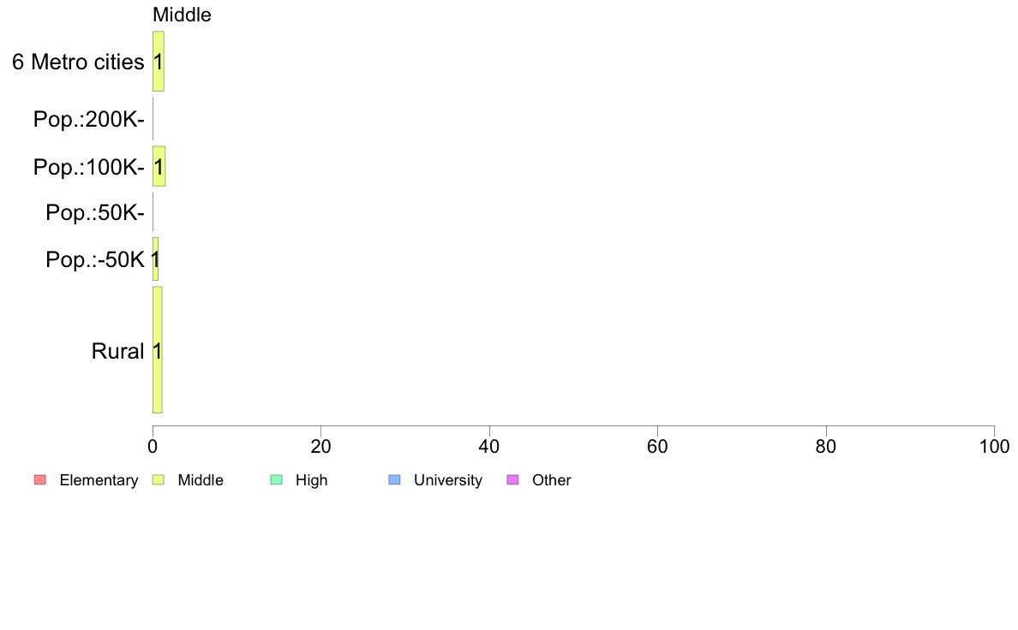This screenshot has height=630, width=1018.
Task: Click the Middle yellow legend swatch
Action: coord(159,480)
